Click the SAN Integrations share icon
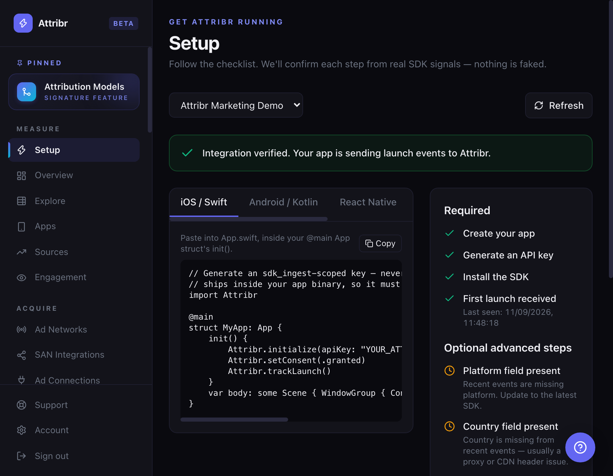This screenshot has width=613, height=476. tap(21, 355)
